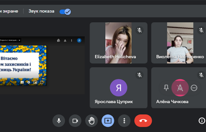
Task: Enter fullscreen on the shared slide
Action: pos(42,82)
